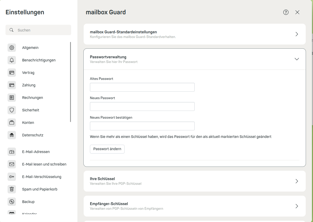Click the Passwort ändern button
This screenshot has height=222, width=313.
click(107, 149)
